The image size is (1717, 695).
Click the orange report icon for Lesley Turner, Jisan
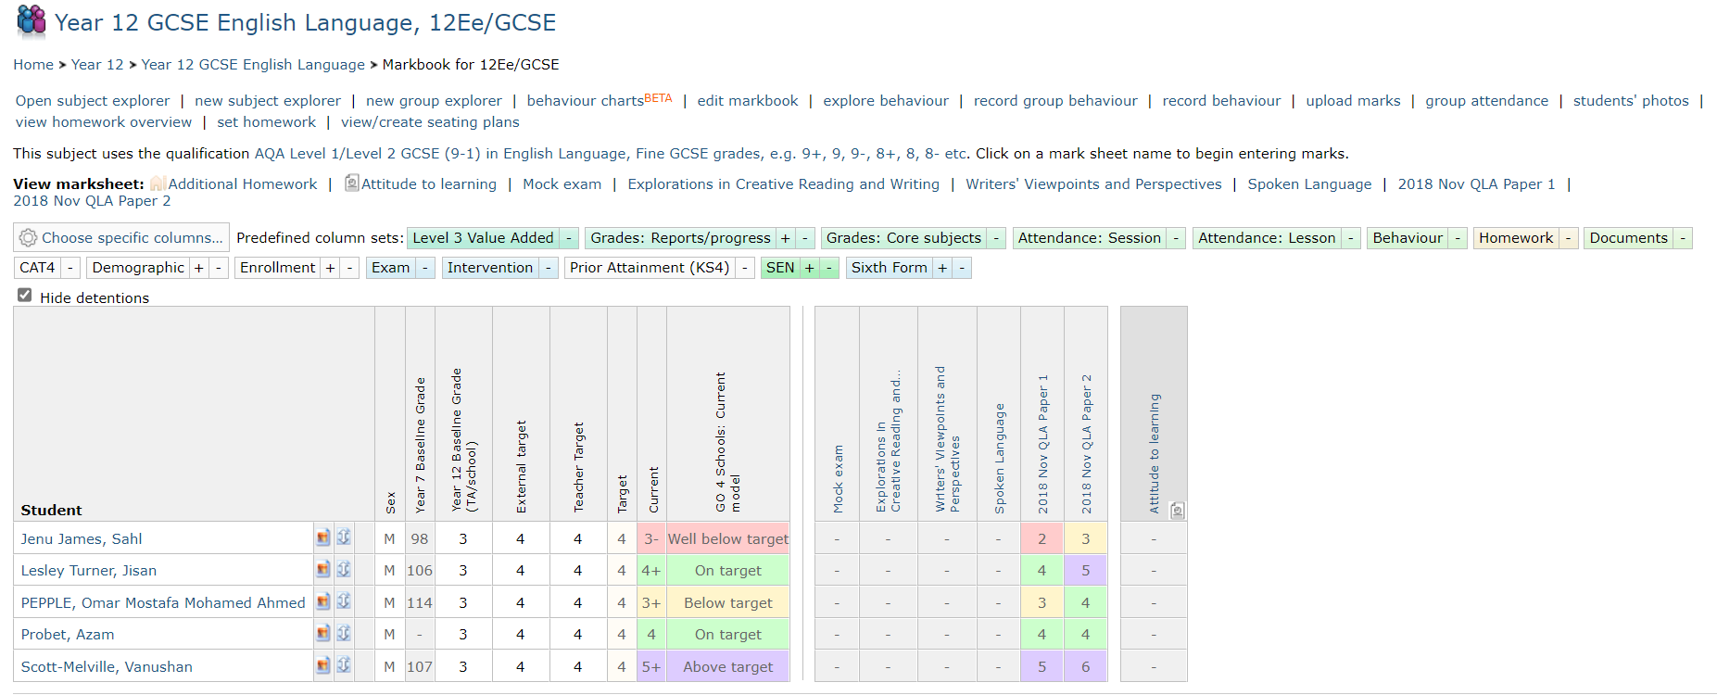pyautogui.click(x=323, y=569)
